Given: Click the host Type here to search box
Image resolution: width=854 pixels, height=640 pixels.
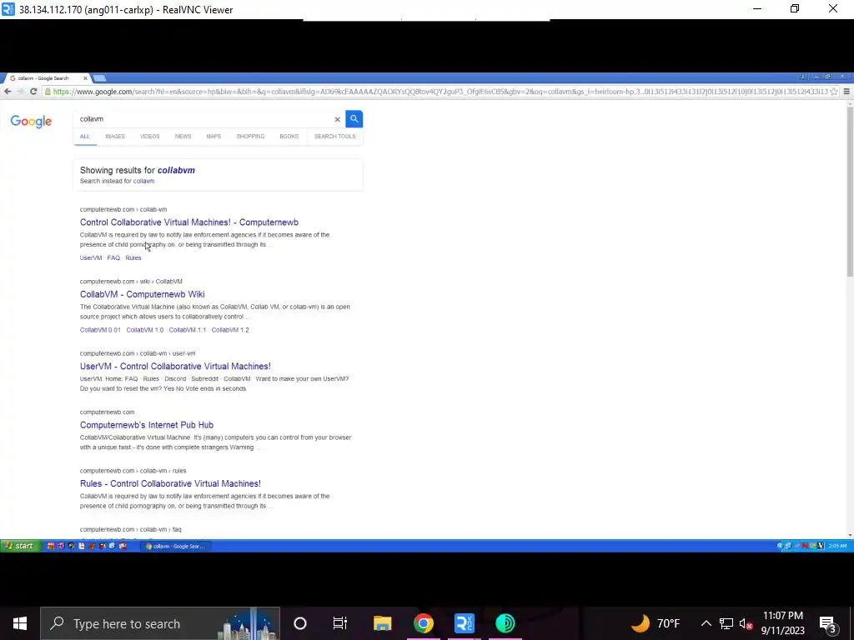Looking at the screenshot, I should tap(160, 623).
